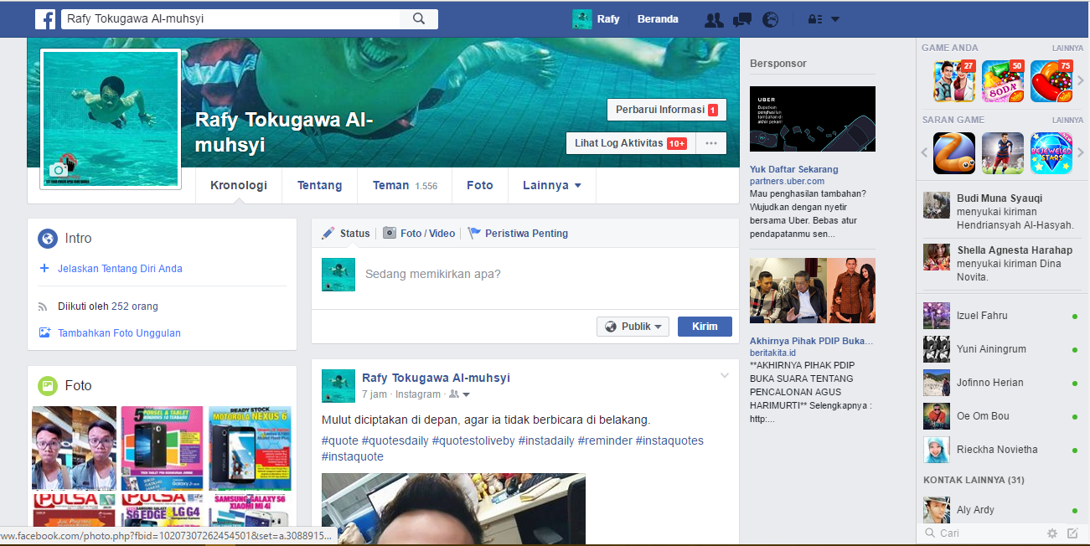
Task: Update profile picture via camera icon
Action: [58, 170]
